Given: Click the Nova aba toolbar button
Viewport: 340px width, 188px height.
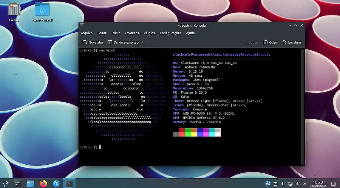Looking at the screenshot, I should click(93, 42).
